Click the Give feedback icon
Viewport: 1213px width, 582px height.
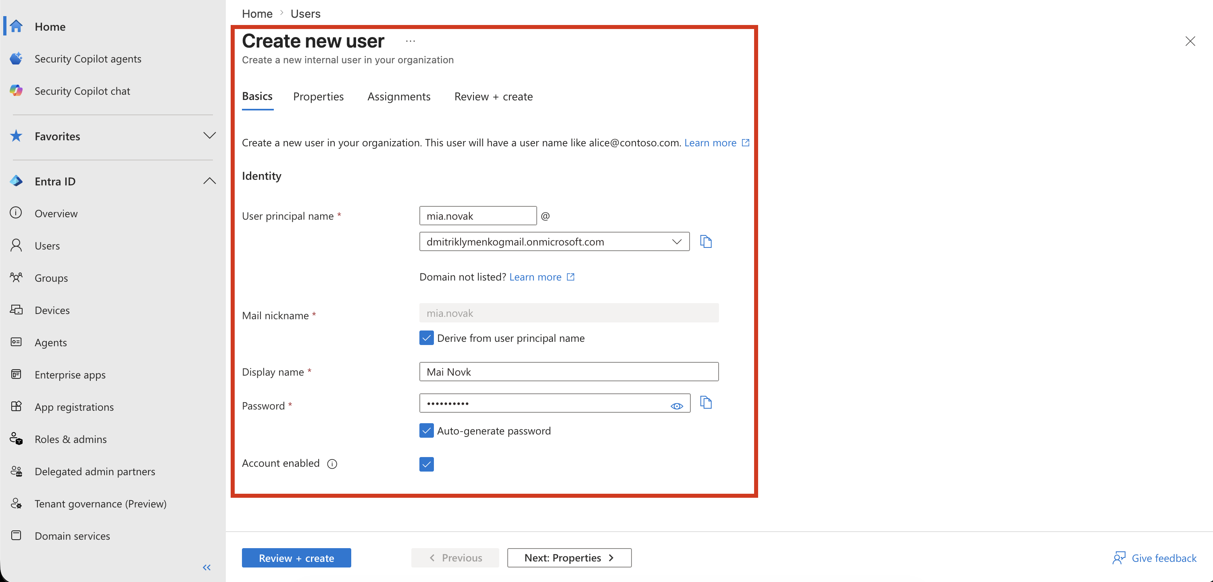pos(1119,558)
